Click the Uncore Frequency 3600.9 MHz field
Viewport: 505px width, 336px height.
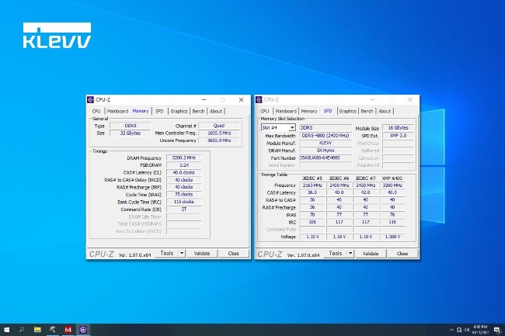click(x=219, y=140)
